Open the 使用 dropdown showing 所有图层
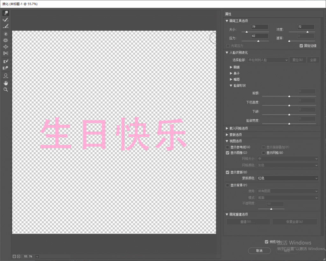Image resolution: width=326 pixels, height=261 pixels. (x=288, y=191)
